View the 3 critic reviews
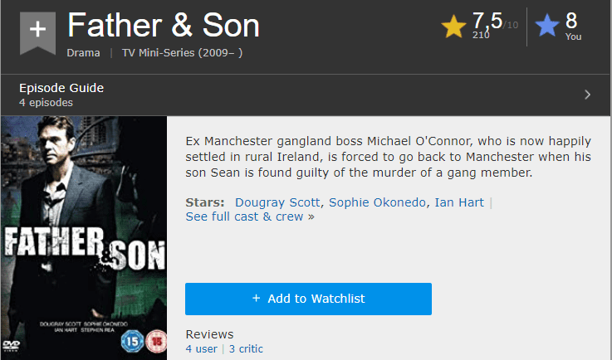Image resolution: width=612 pixels, height=360 pixels. click(x=245, y=349)
